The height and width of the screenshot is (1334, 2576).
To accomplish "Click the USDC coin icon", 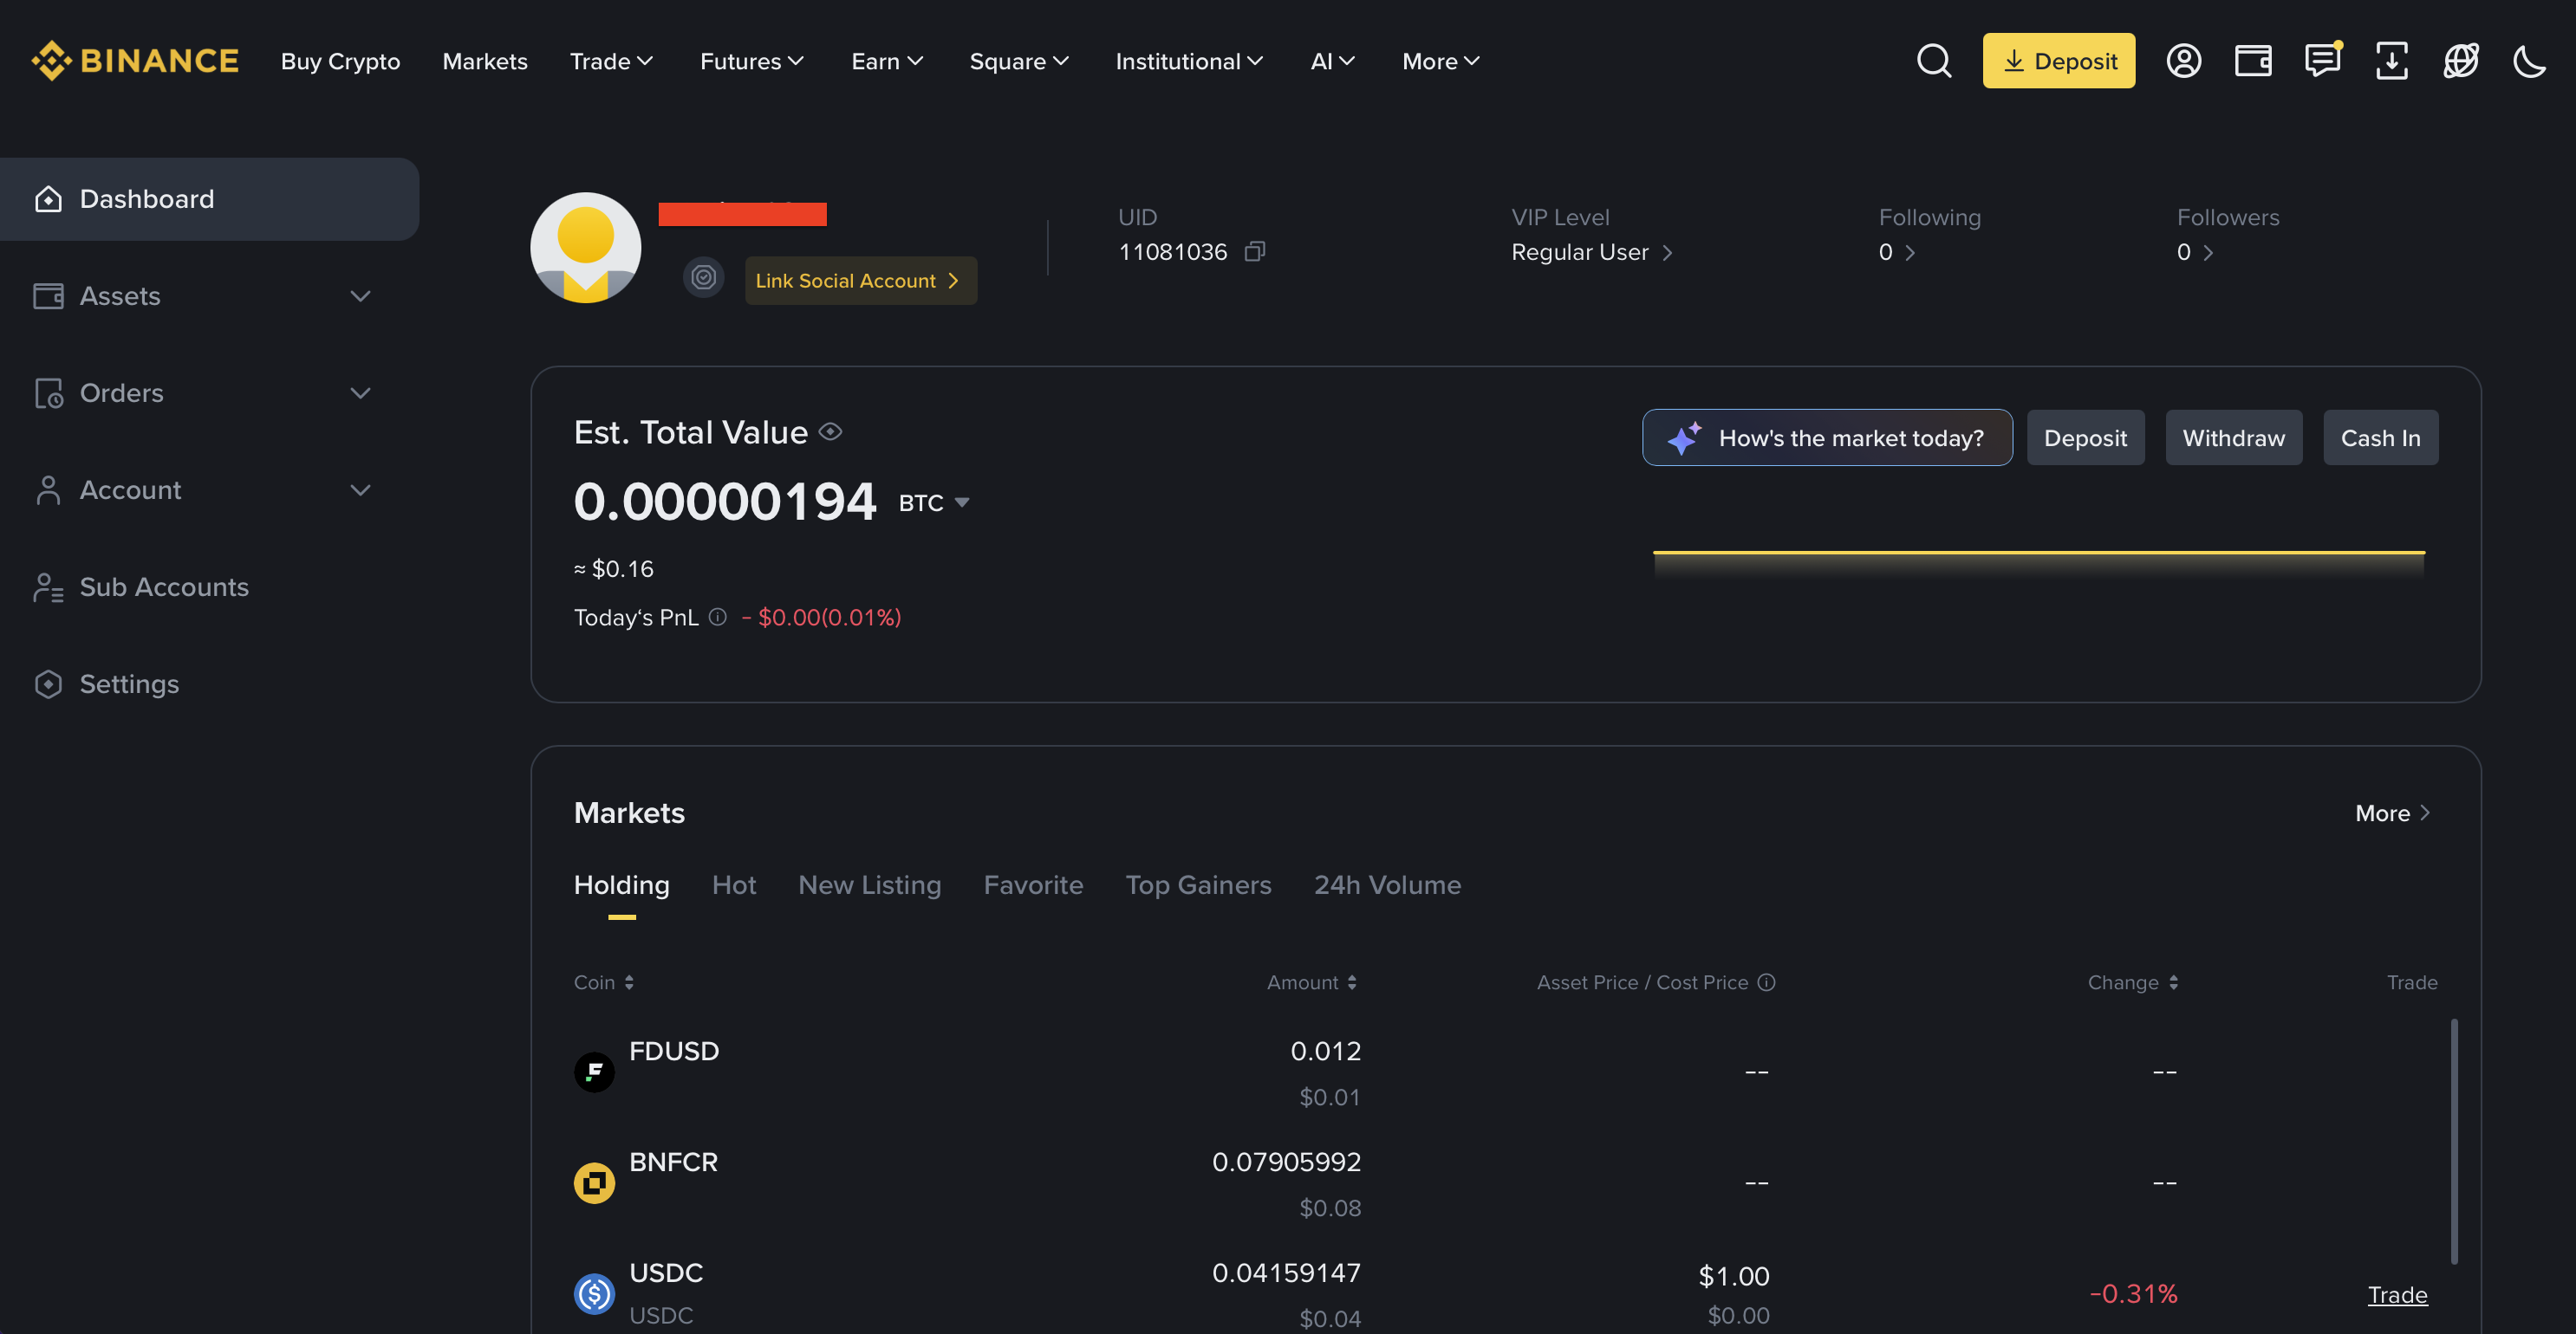I will pyautogui.click(x=594, y=1294).
